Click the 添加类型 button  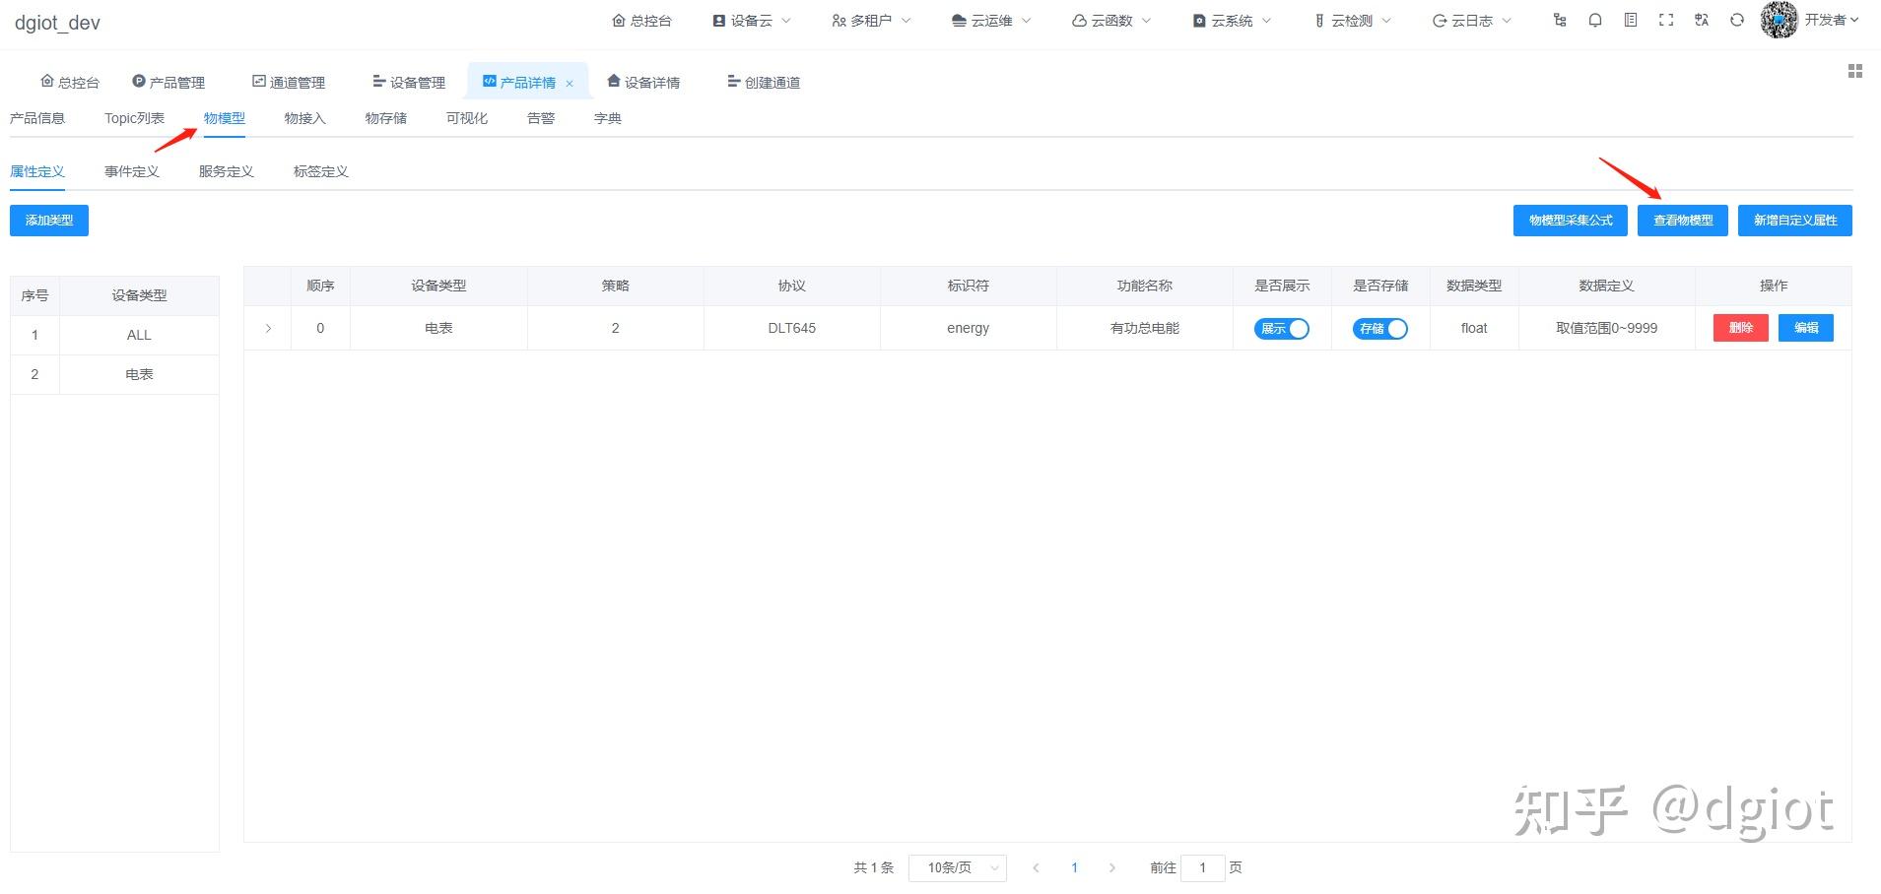(48, 220)
